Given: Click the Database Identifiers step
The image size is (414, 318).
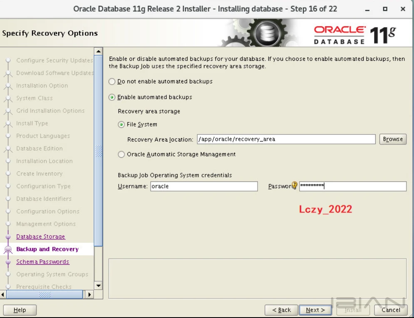Looking at the screenshot, I should tap(44, 199).
